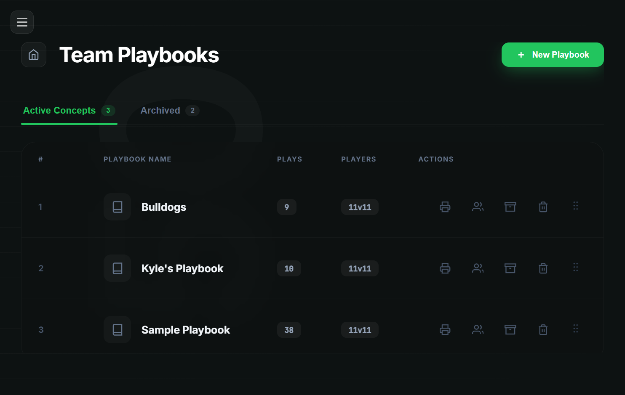Grab Kyle's Playbook row drag handle
Viewport: 625px width, 395px height.
click(x=576, y=267)
